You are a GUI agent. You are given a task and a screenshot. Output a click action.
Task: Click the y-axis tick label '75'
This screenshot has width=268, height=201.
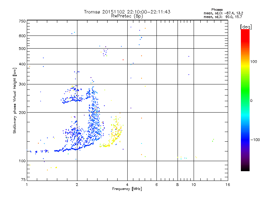[23, 180]
